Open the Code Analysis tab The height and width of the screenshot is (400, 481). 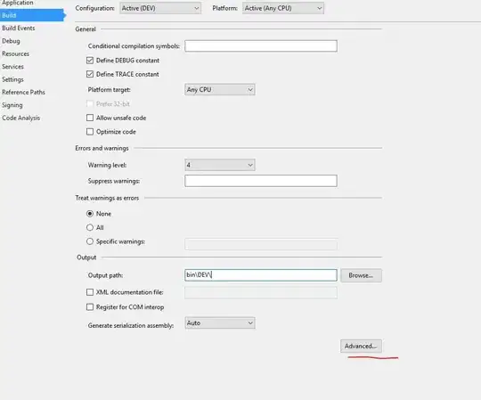click(21, 118)
